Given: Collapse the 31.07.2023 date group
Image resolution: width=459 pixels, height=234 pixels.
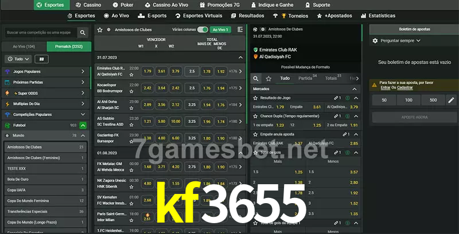Looking at the screenshot, I should coord(240,58).
